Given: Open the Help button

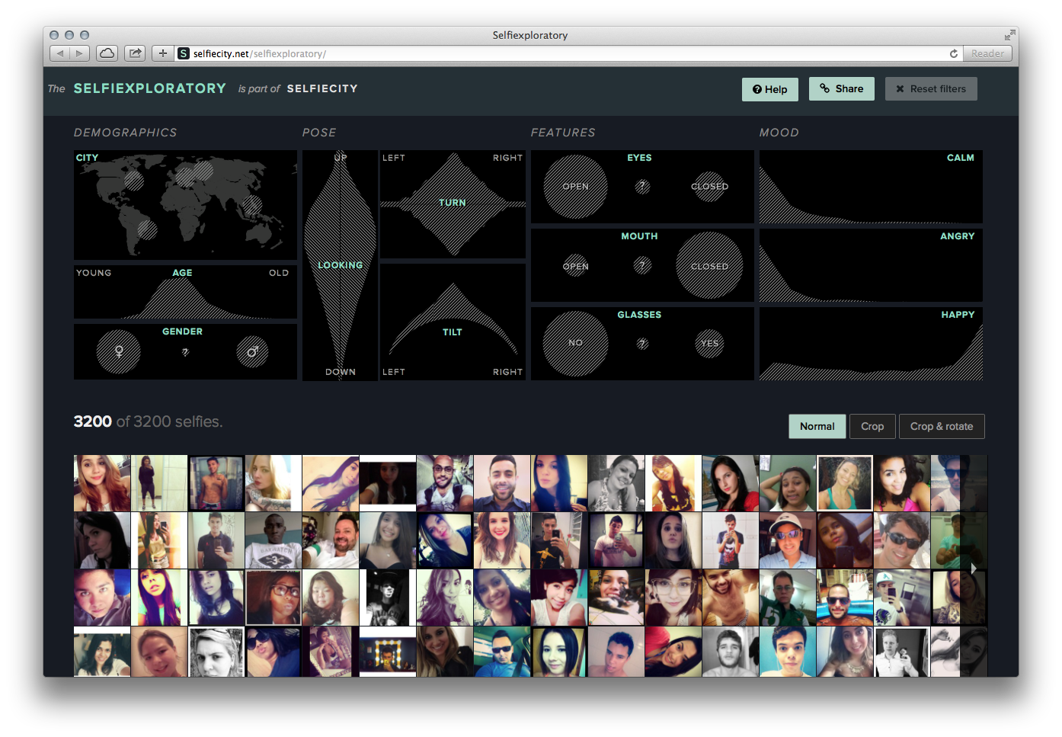Looking at the screenshot, I should pyautogui.click(x=769, y=89).
